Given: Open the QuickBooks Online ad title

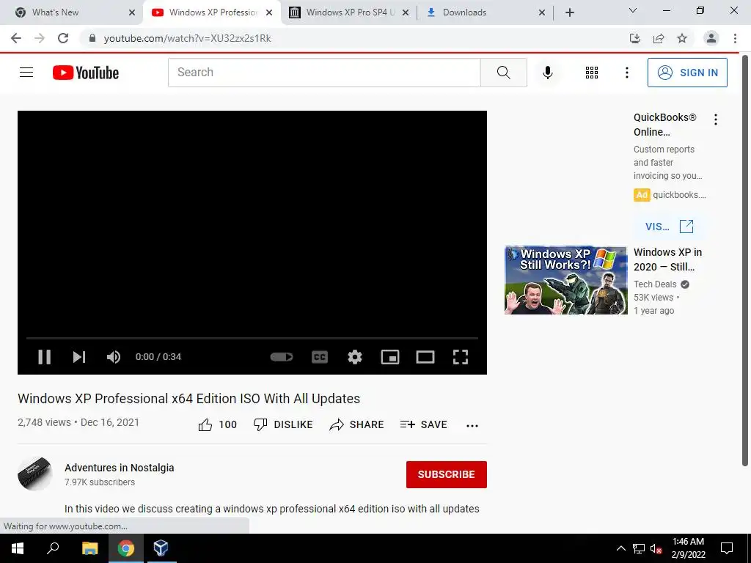Looking at the screenshot, I should (x=664, y=125).
